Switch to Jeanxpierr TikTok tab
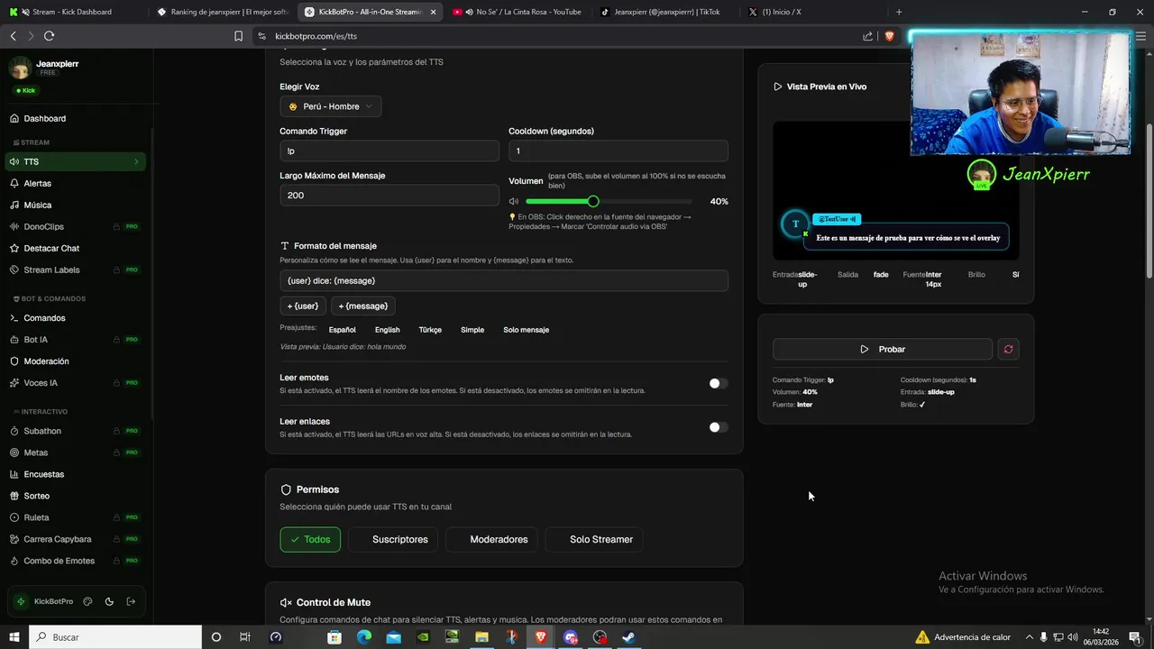Viewport: 1154px width, 649px height. 665,12
